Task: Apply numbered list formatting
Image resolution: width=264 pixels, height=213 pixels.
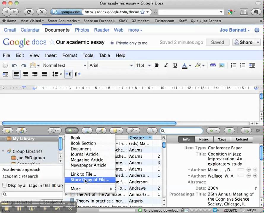Action: tap(233, 65)
